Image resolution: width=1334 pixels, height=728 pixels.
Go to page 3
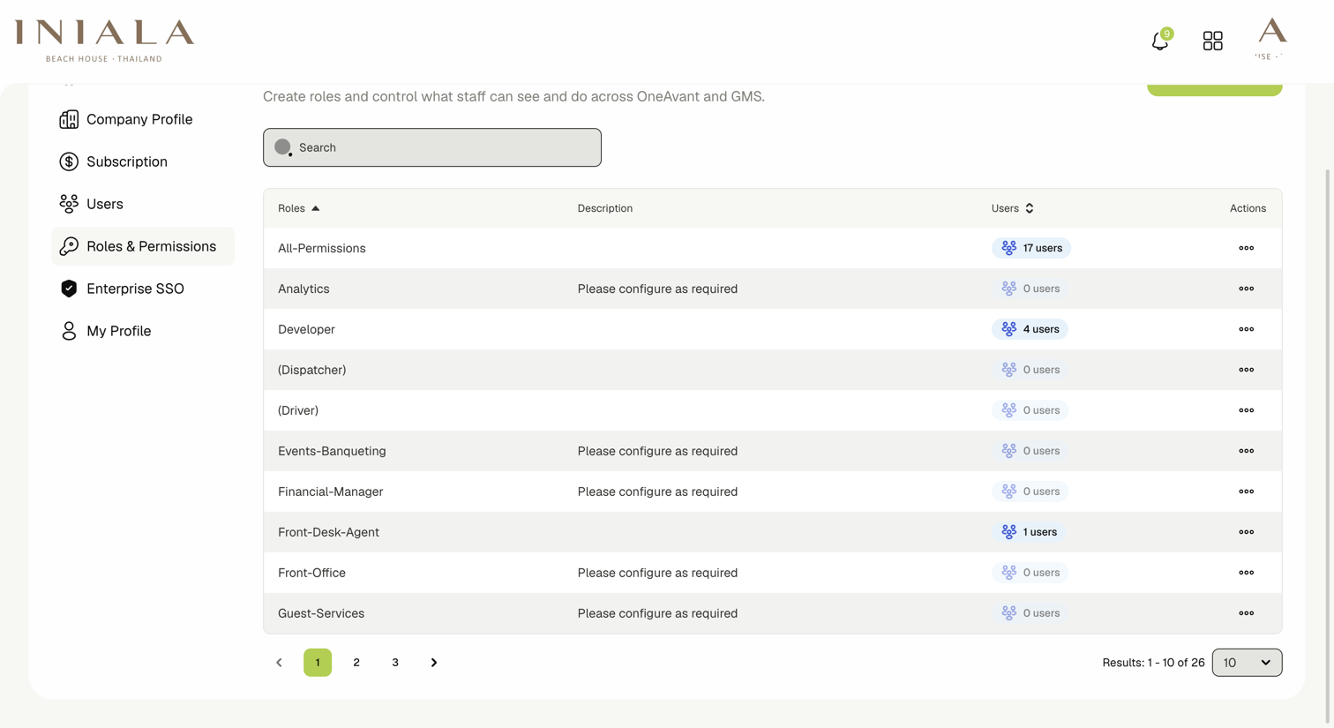(395, 663)
